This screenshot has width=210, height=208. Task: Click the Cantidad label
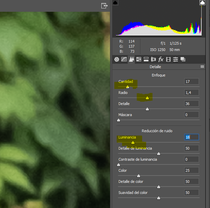tap(126, 82)
